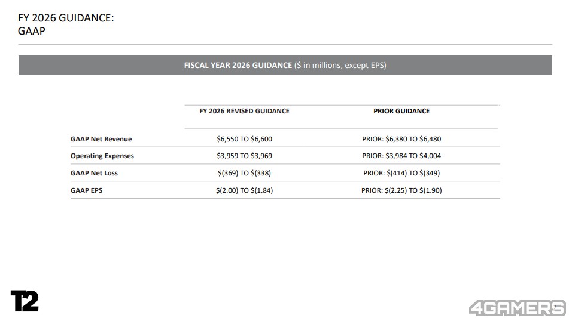Click the word GAAP in the slide title

(32, 31)
